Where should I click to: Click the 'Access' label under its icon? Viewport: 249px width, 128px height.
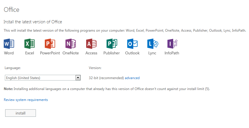click(x=91, y=53)
